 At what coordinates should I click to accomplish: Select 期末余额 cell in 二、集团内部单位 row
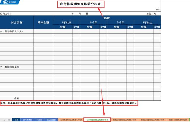(x=43, y=67)
